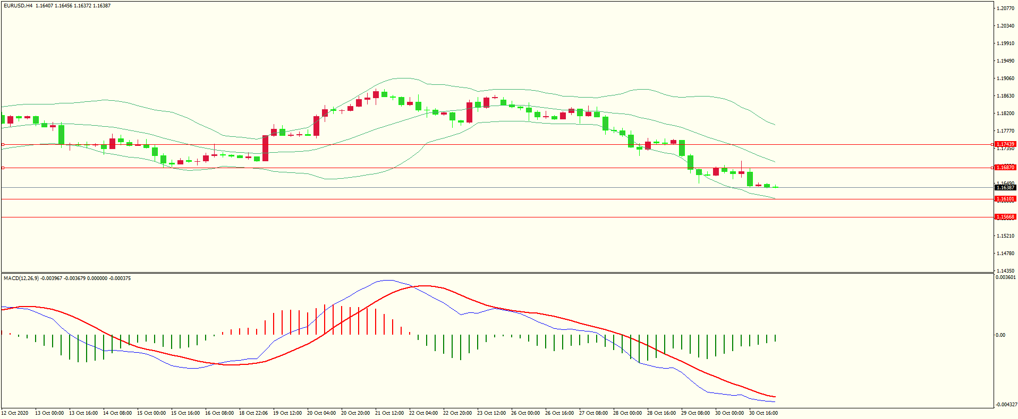Click the 0.00 MACD zero level value
Viewport: 1018px width, 419px height.
(1000, 335)
